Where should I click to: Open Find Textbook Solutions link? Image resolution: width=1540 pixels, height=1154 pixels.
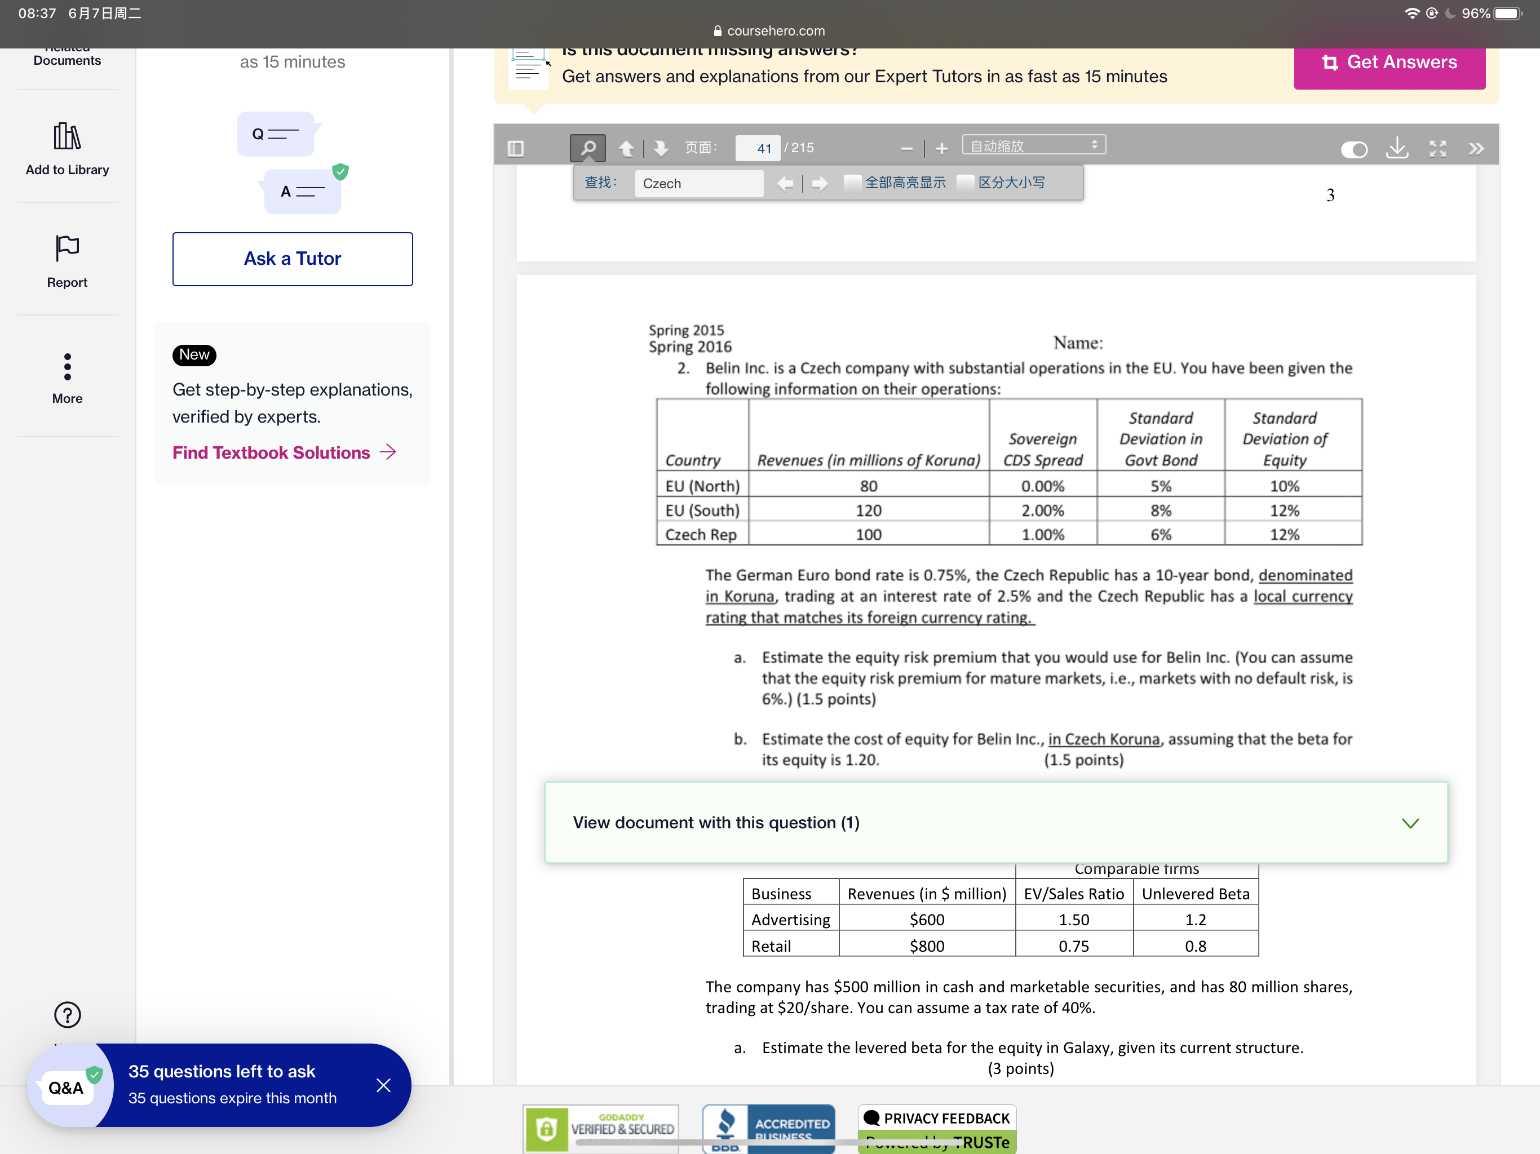(272, 452)
